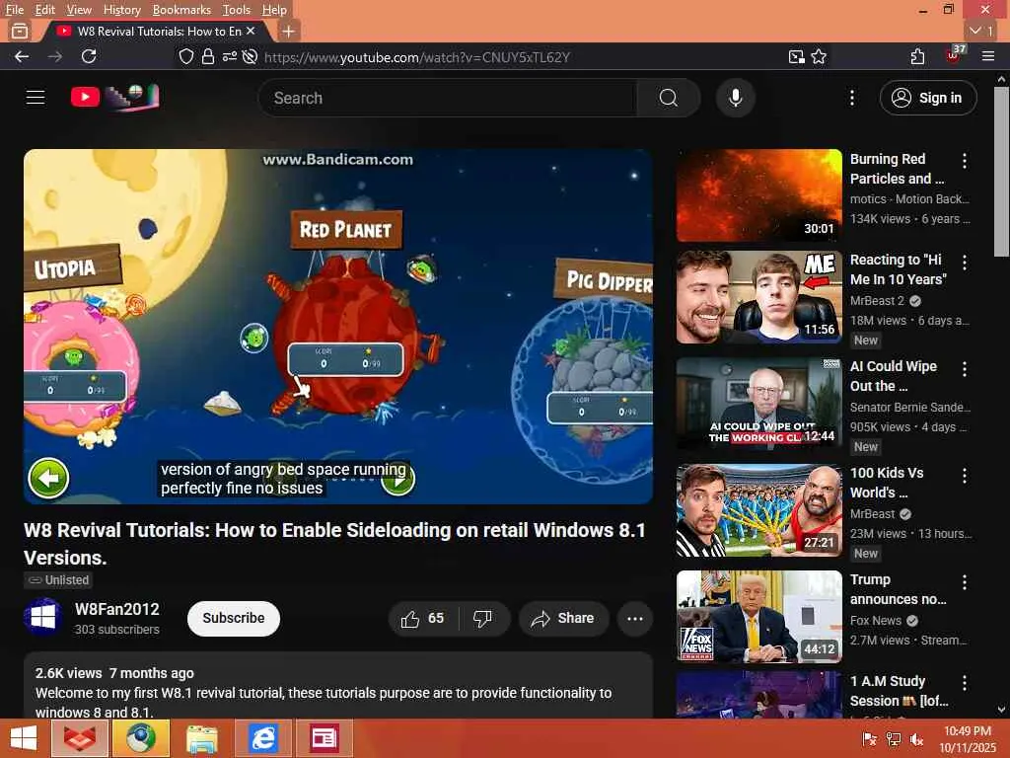The height and width of the screenshot is (758, 1010).
Task: View site security padlock info
Action: pos(207,56)
